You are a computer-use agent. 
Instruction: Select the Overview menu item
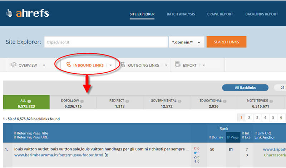pyautogui.click(x=28, y=65)
